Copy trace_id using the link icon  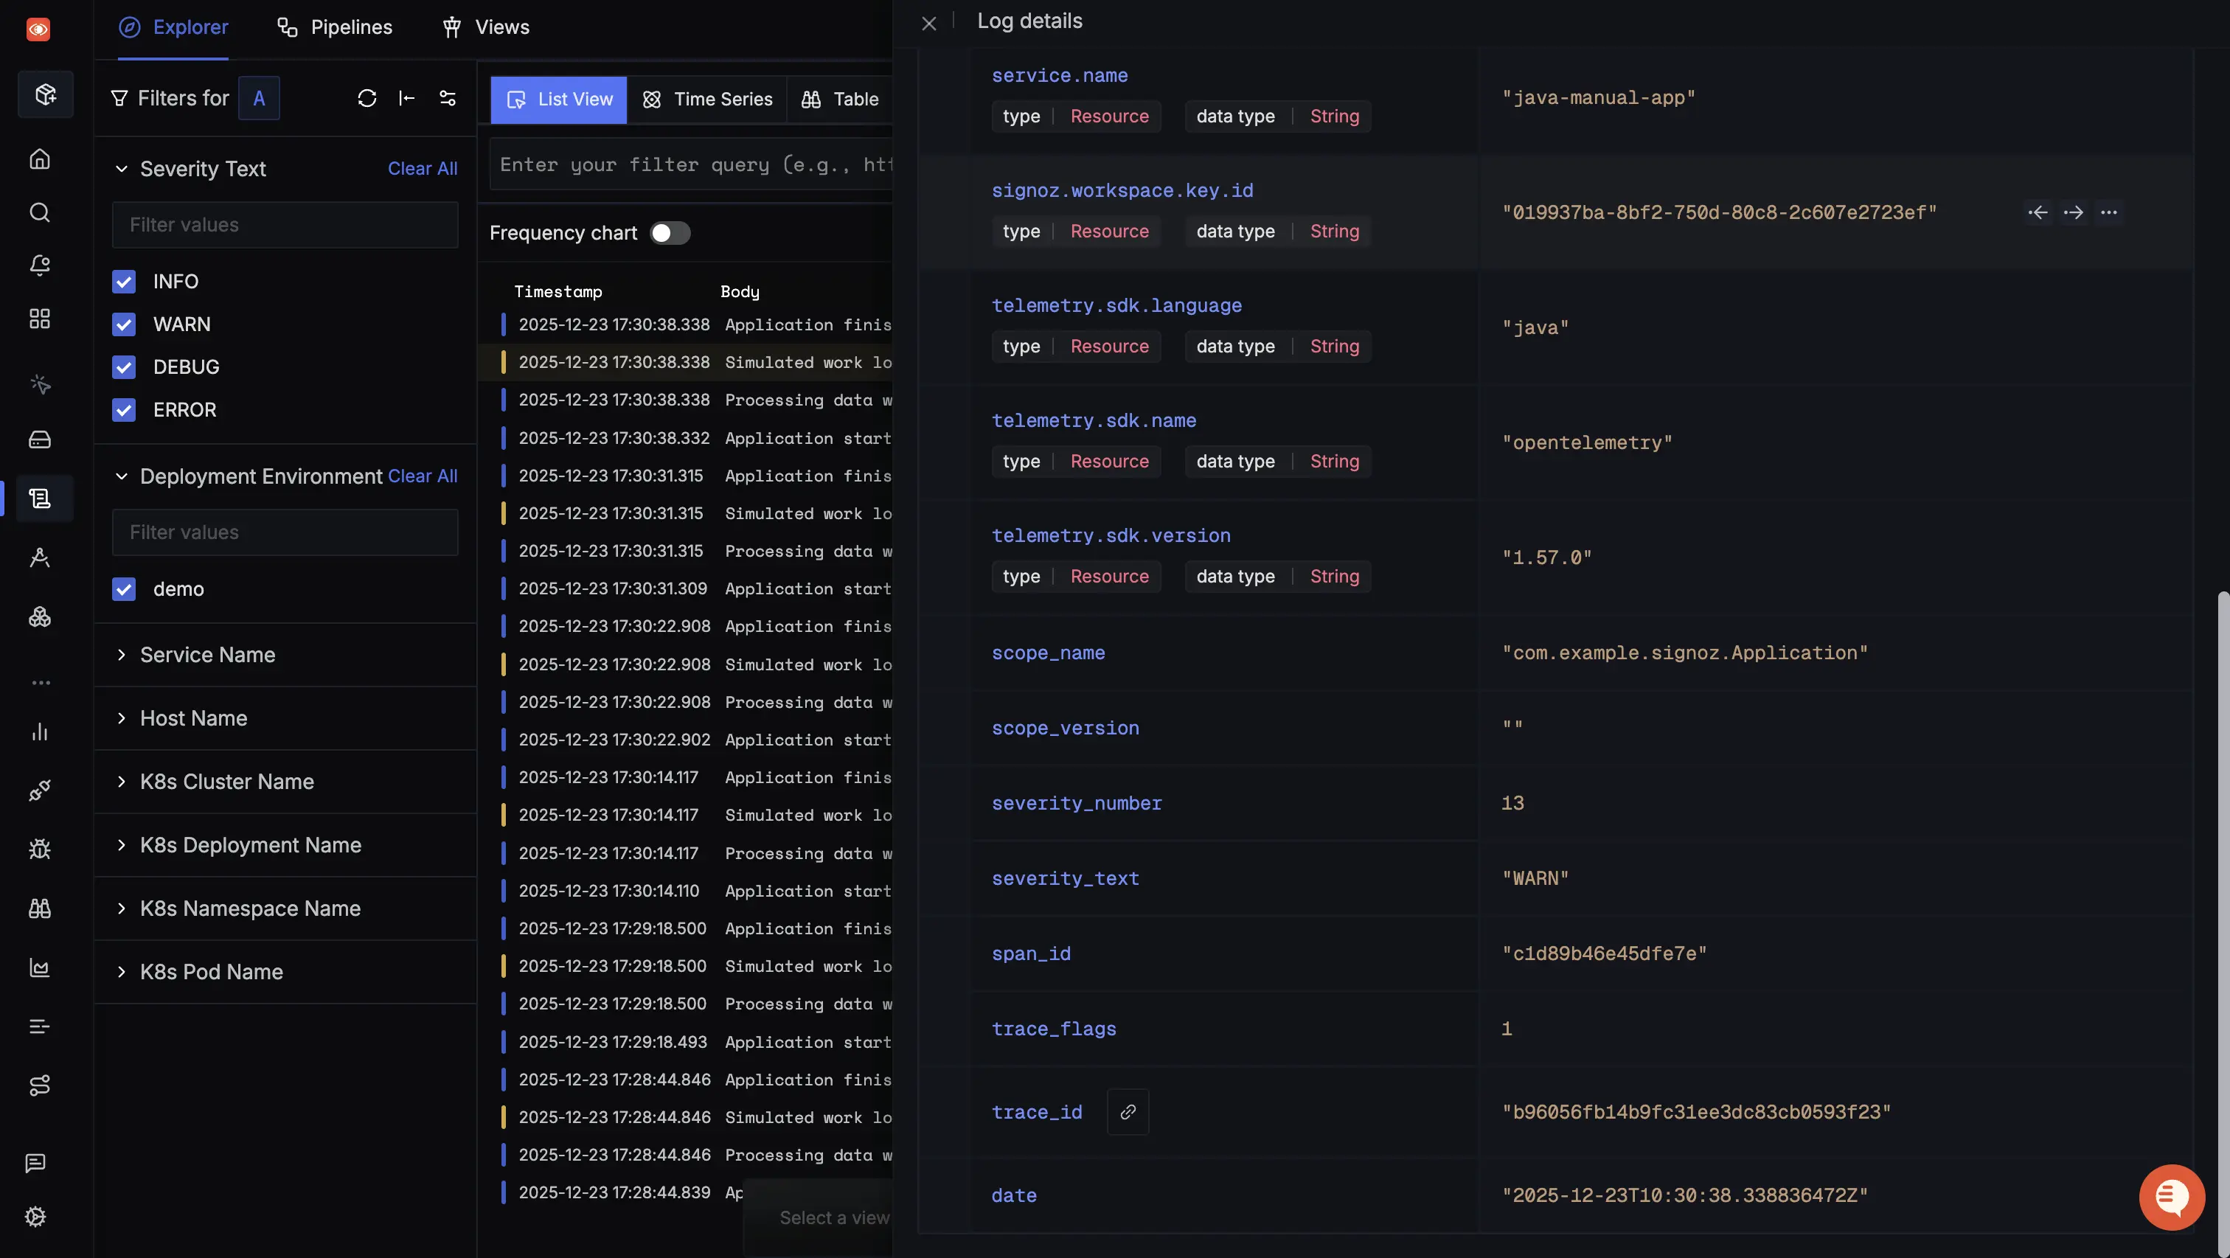pos(1127,1112)
